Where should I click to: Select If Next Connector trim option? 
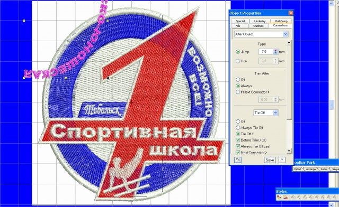click(x=238, y=92)
